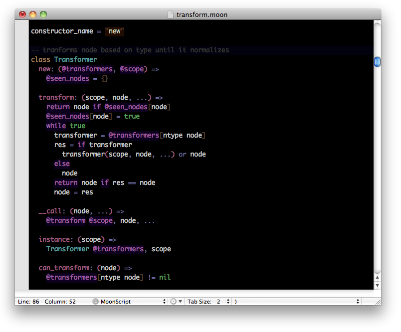Image resolution: width=401 pixels, height=332 pixels.
Task: Click the tiny arrow next to the gear icon
Action: click(180, 301)
